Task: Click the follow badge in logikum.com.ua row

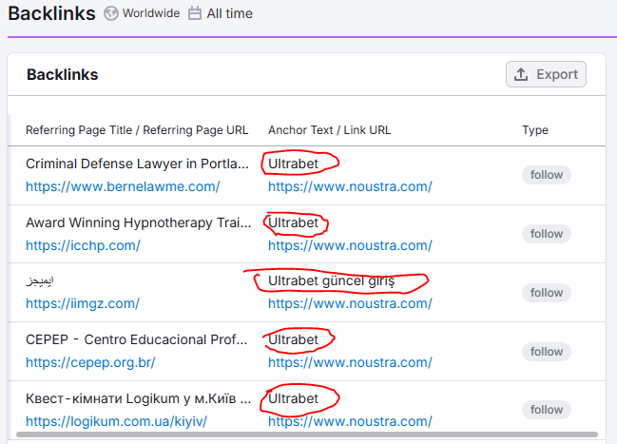Action: (x=547, y=410)
